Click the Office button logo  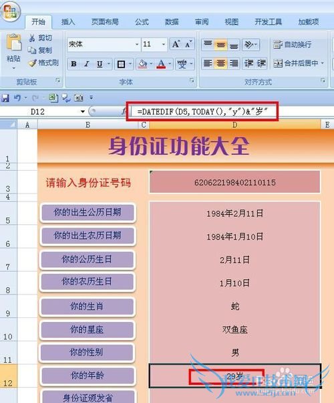point(10,12)
